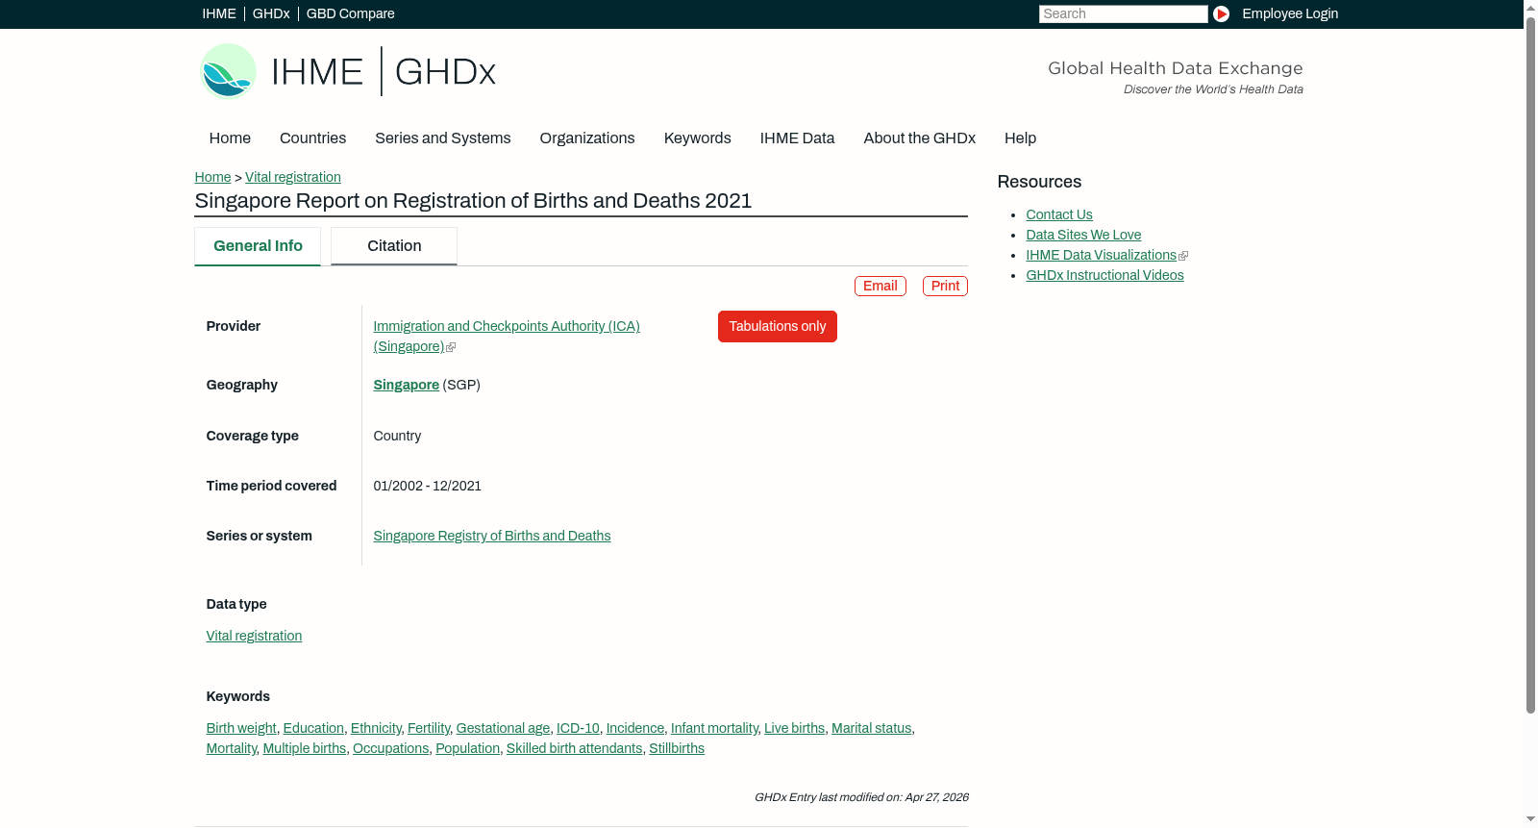1538x828 pixels.
Task: Switch to the Citation tab
Action: tap(394, 246)
